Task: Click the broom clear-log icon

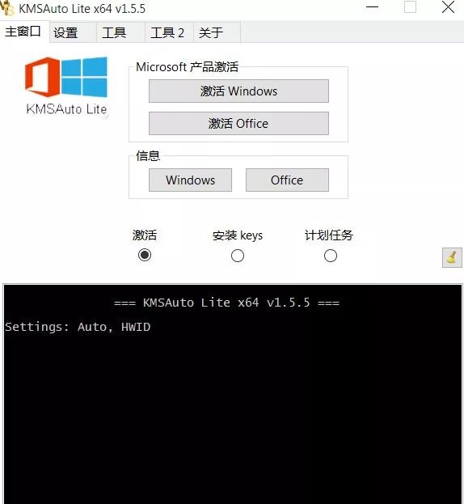Action: point(452,257)
